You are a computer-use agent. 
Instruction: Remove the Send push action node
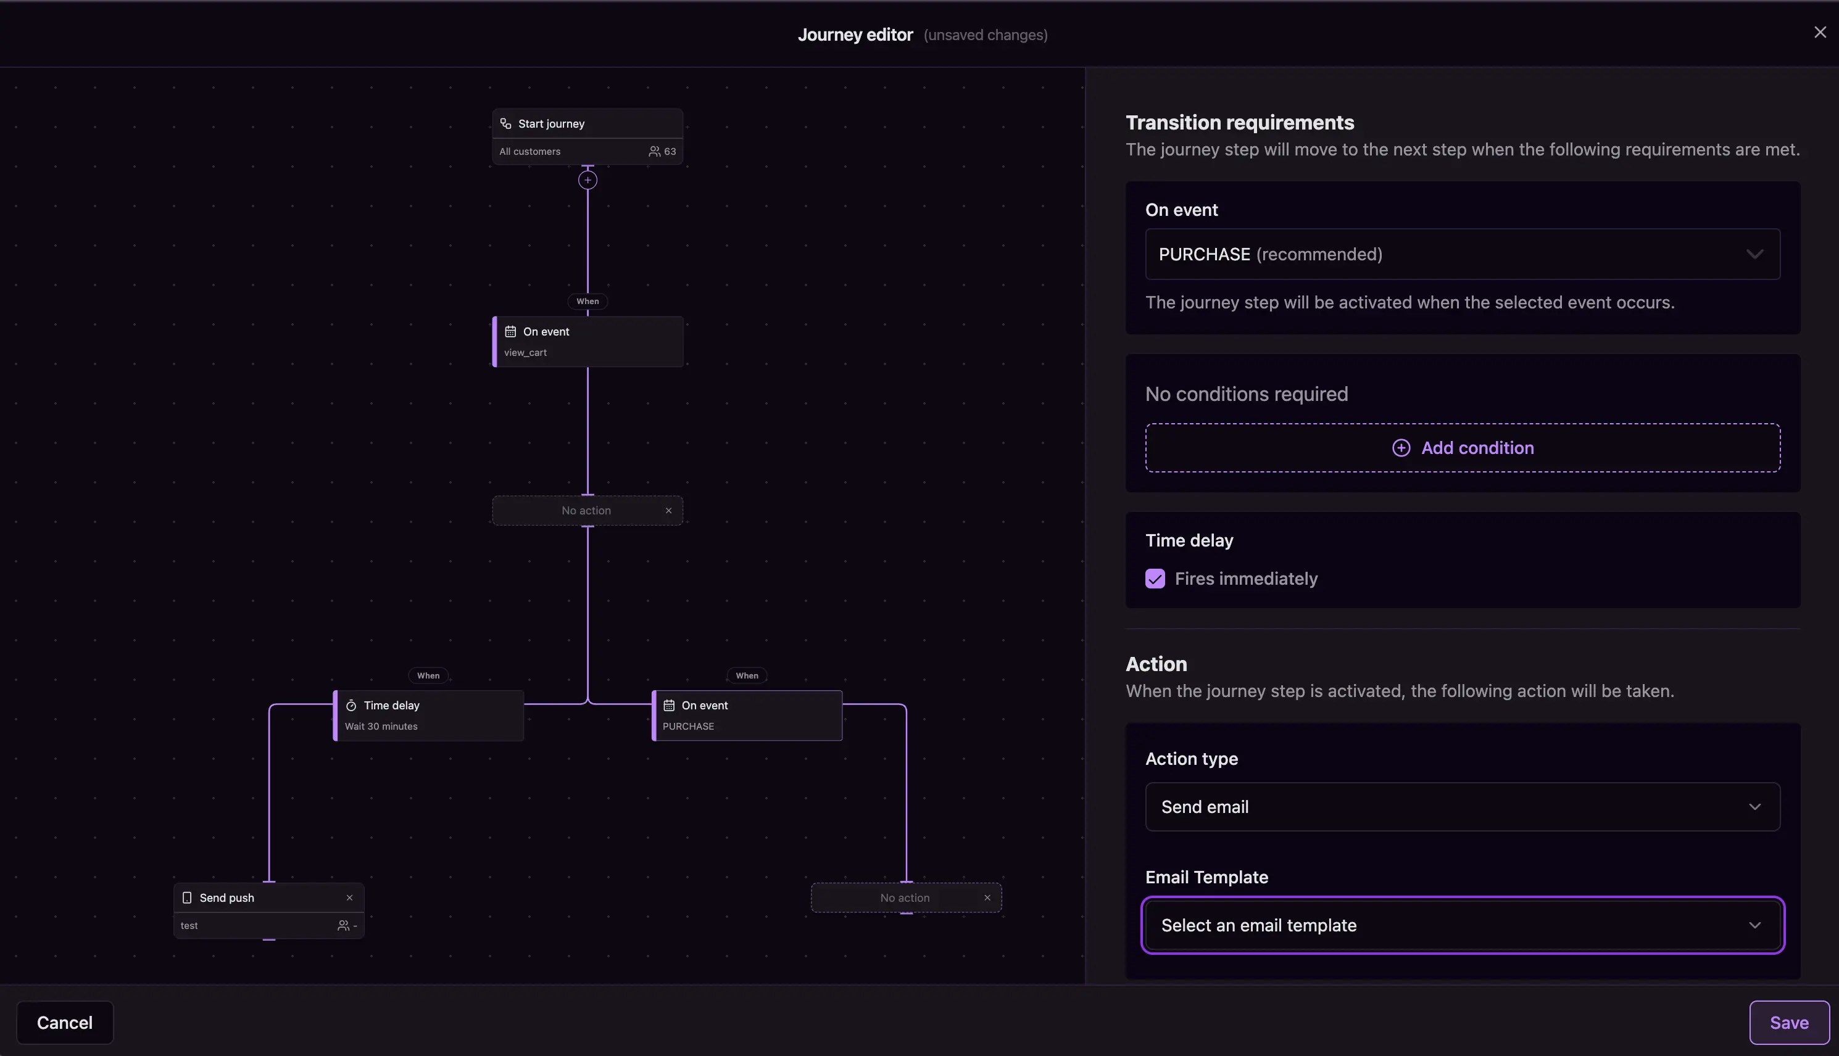350,898
